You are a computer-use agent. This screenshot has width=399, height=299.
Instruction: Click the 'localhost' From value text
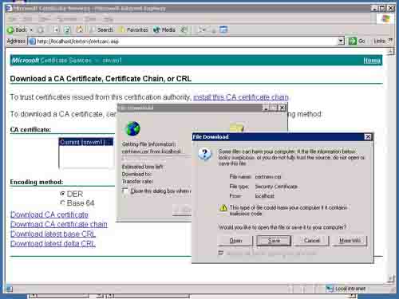click(264, 196)
